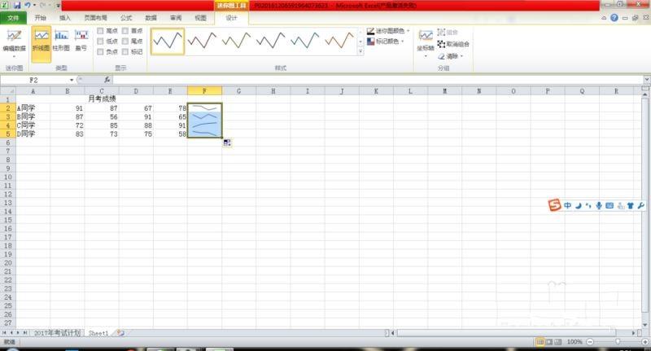Check the 标记 markers checkbox

pos(125,51)
